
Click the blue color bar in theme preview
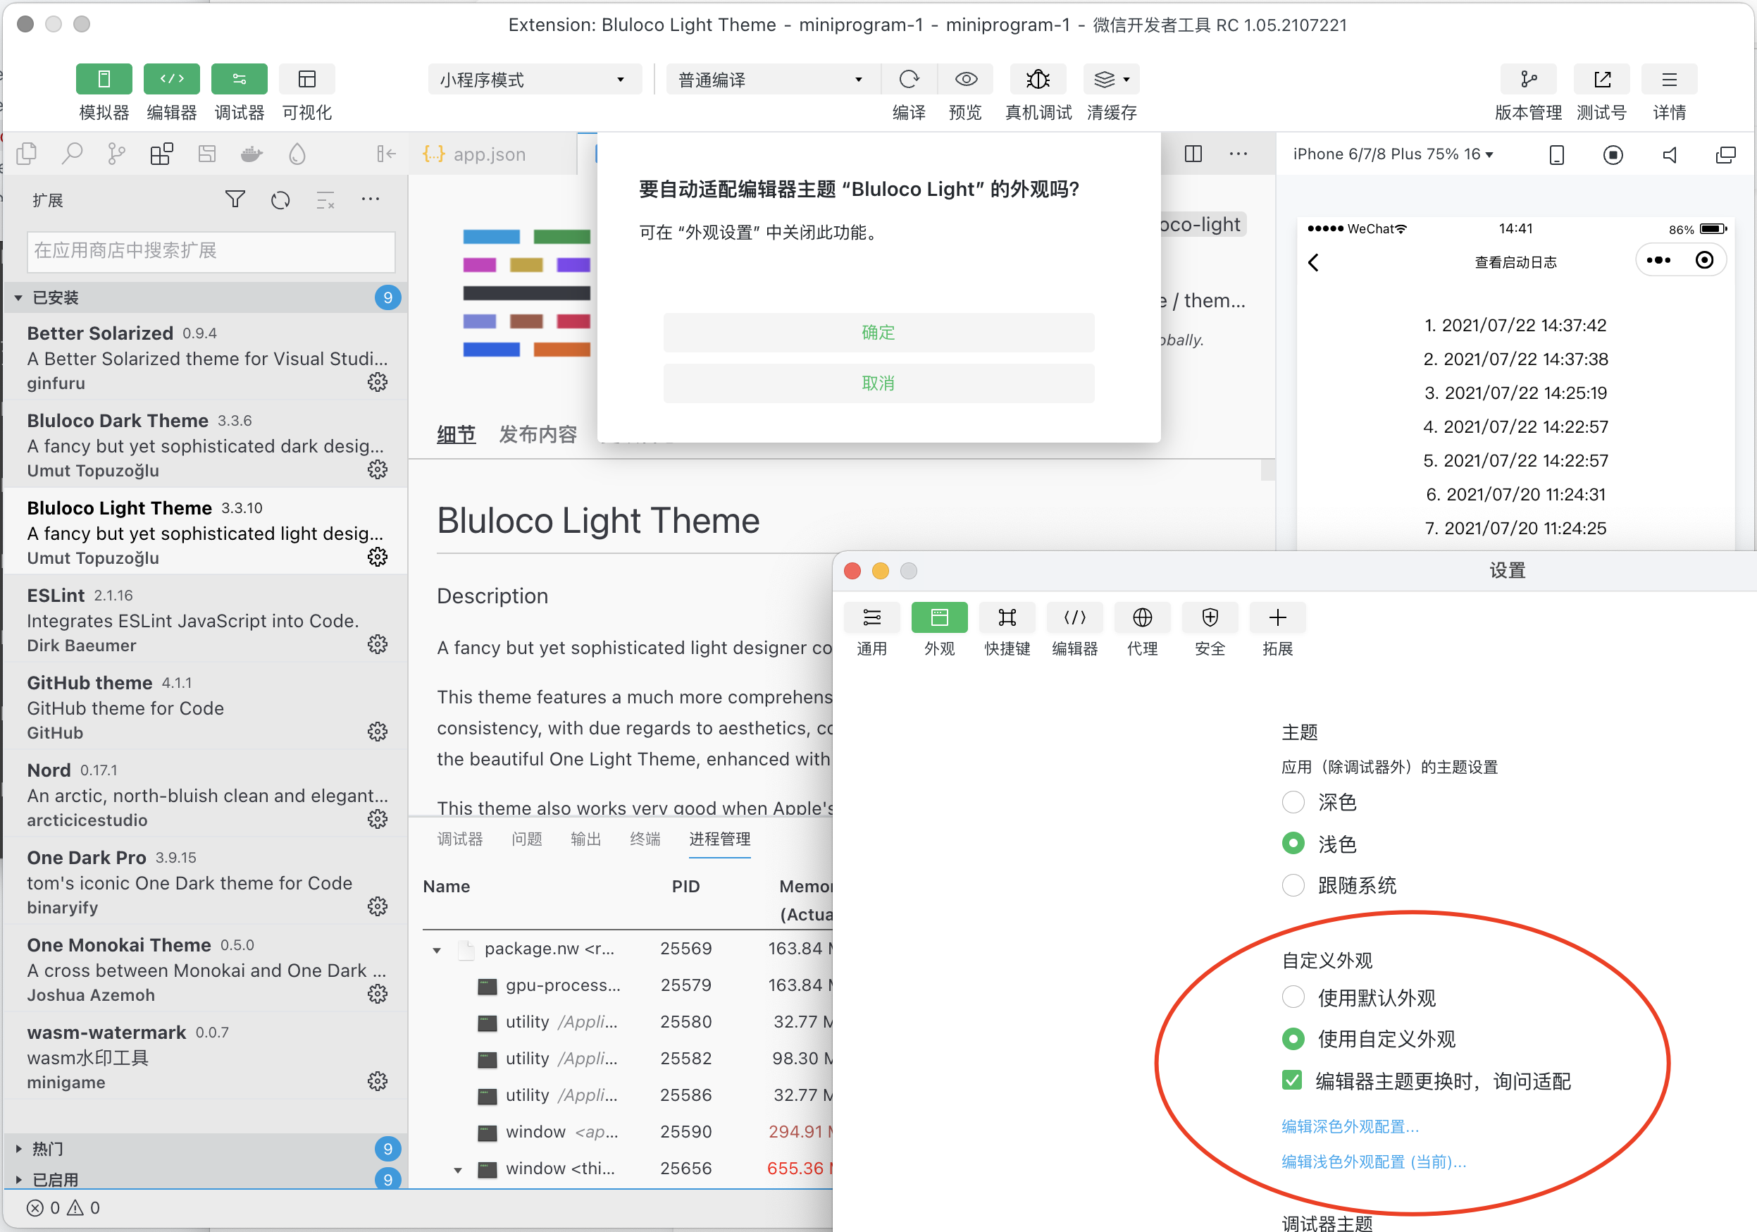pyautogui.click(x=490, y=237)
